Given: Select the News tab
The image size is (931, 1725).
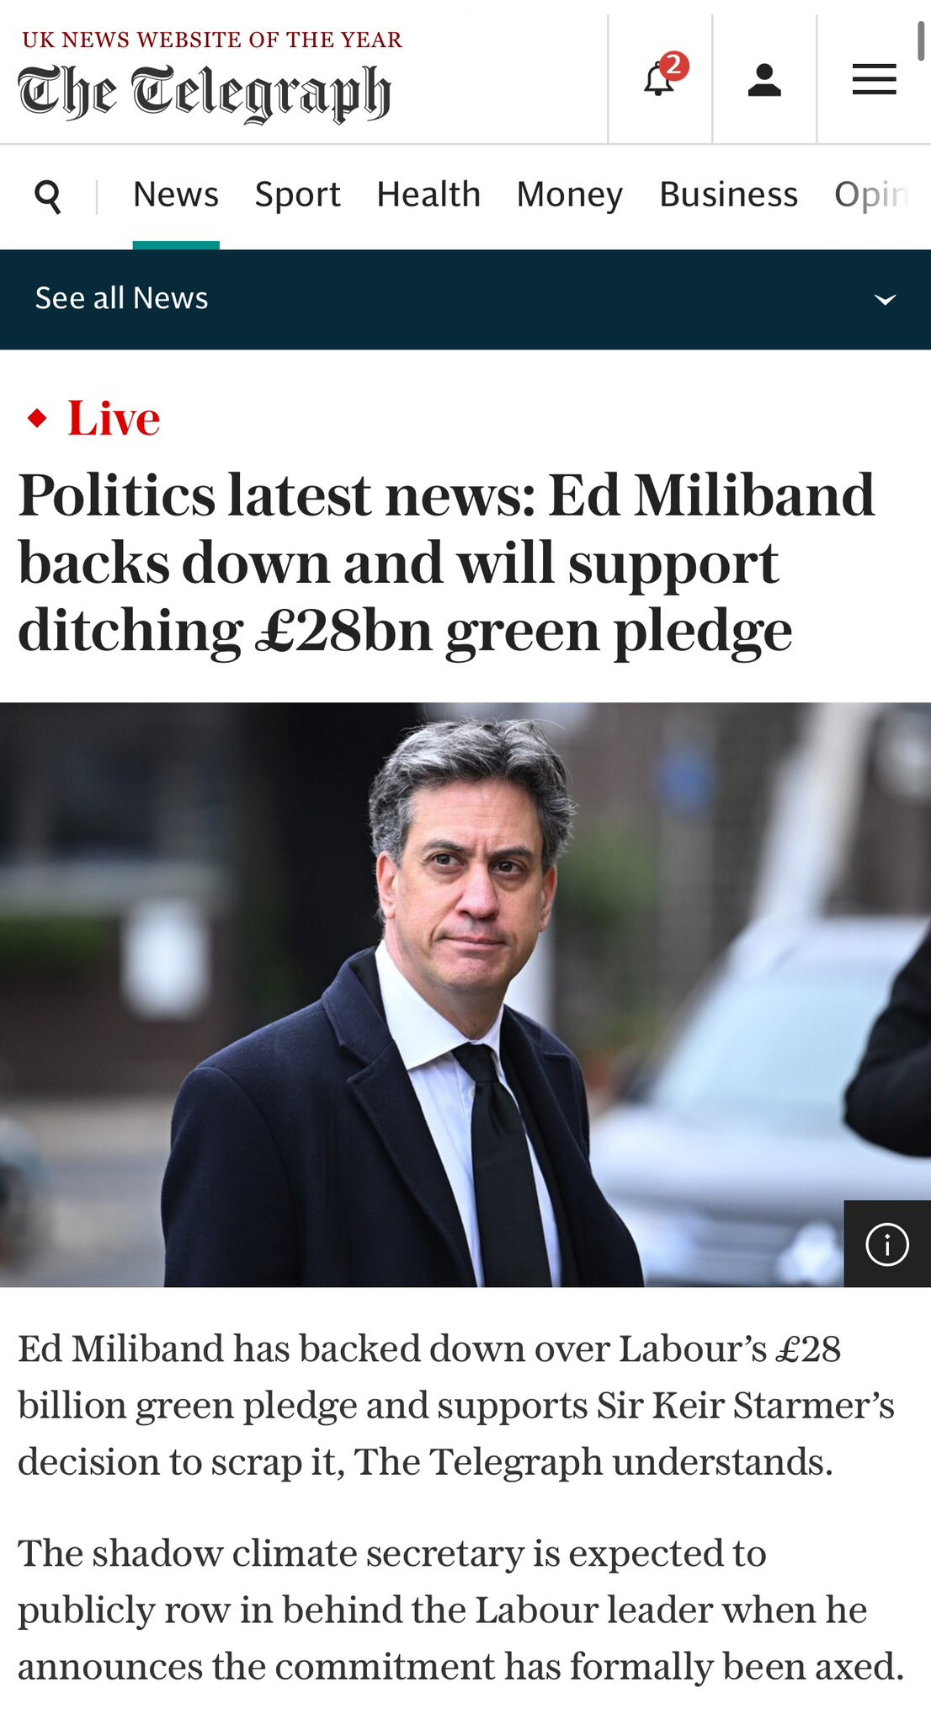Looking at the screenshot, I should pyautogui.click(x=176, y=195).
